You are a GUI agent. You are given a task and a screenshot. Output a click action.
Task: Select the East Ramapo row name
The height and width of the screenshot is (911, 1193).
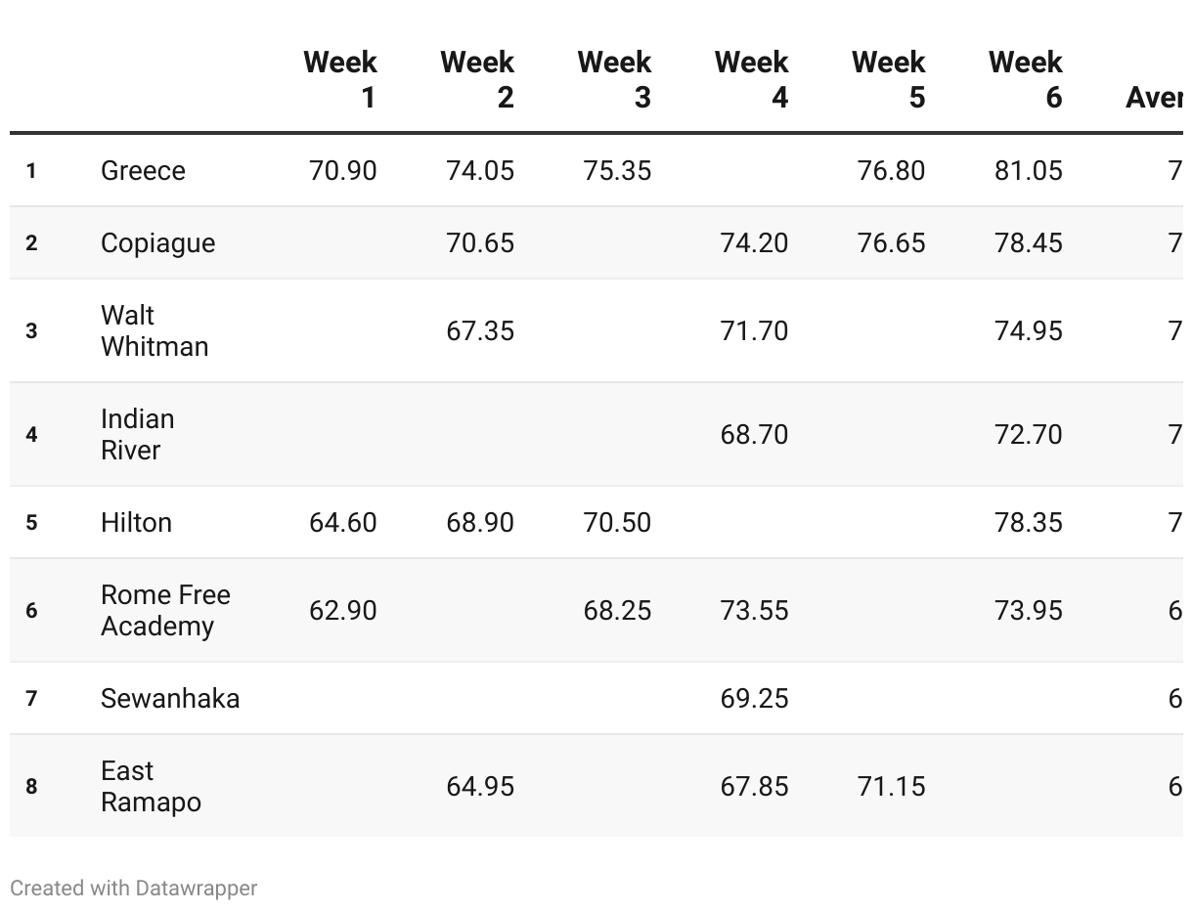point(151,786)
